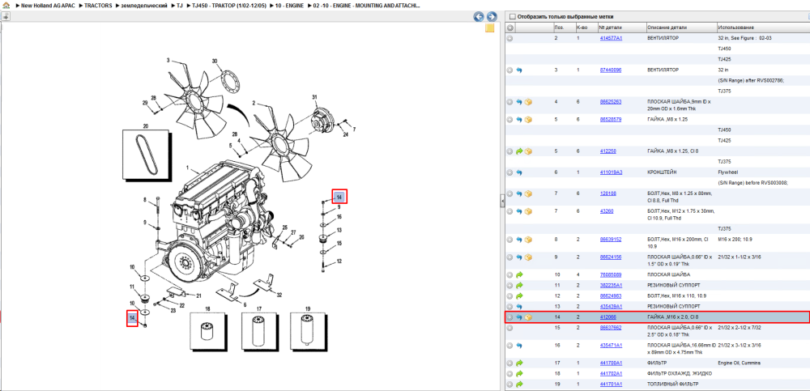Open part number 412250
The image size is (810, 391).
pos(607,151)
